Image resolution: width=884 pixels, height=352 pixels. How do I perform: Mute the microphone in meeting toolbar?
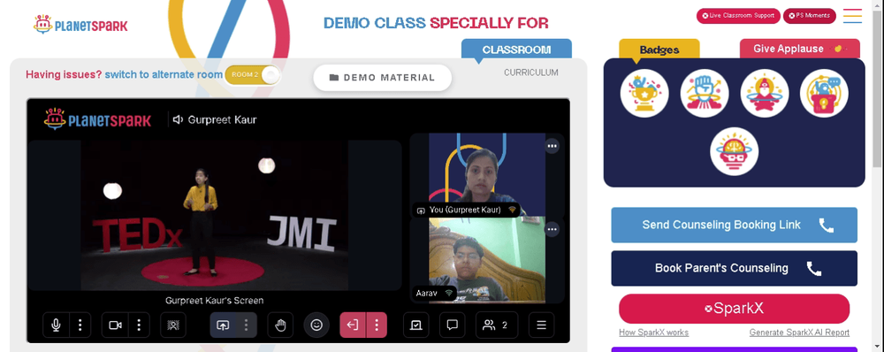pyautogui.click(x=56, y=325)
